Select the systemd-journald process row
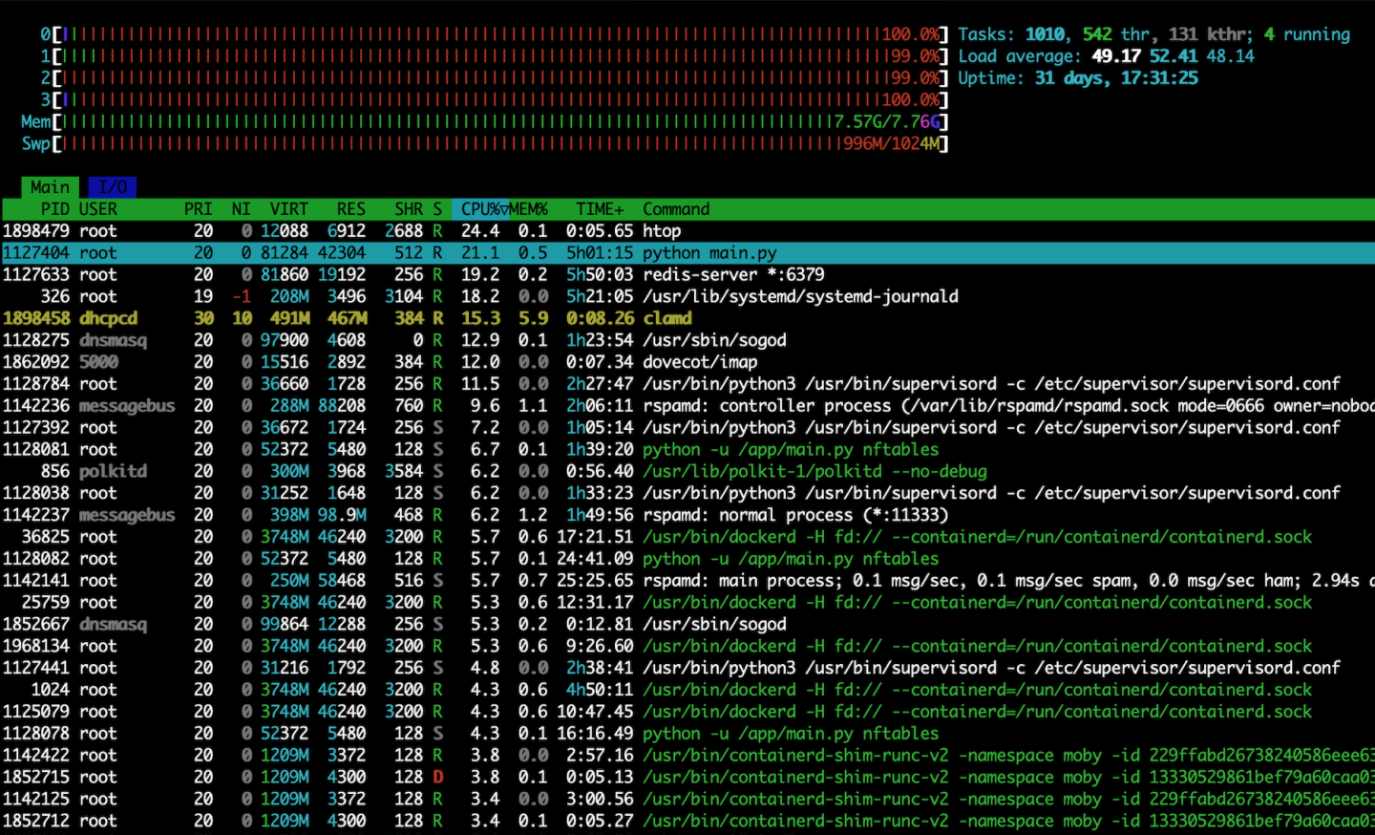The height and width of the screenshot is (835, 1375). (800, 297)
